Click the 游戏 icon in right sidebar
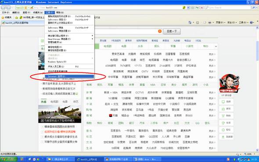Screen dimensions: 259x162 pyautogui.click(x=223, y=109)
